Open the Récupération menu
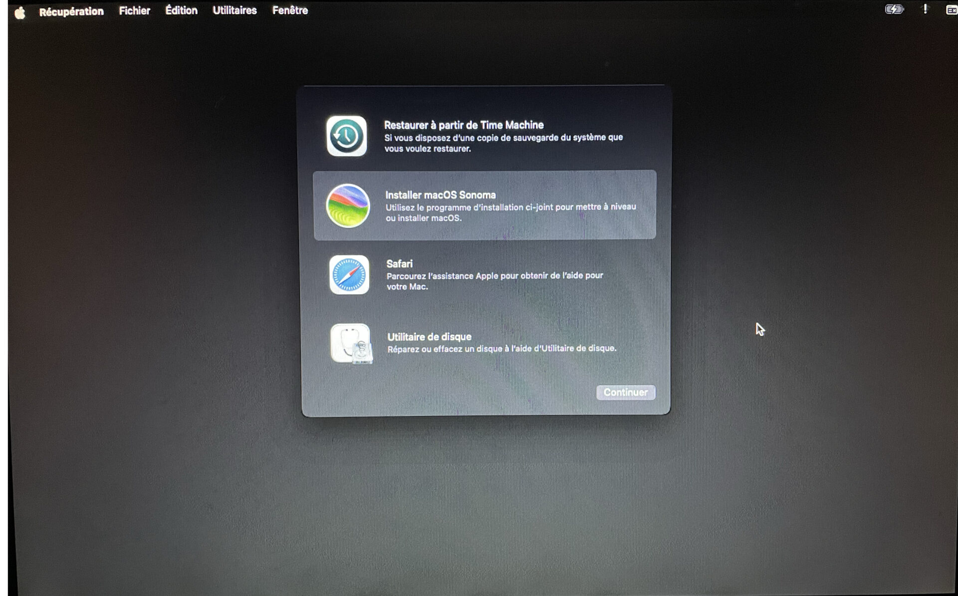958x596 pixels. pos(71,11)
